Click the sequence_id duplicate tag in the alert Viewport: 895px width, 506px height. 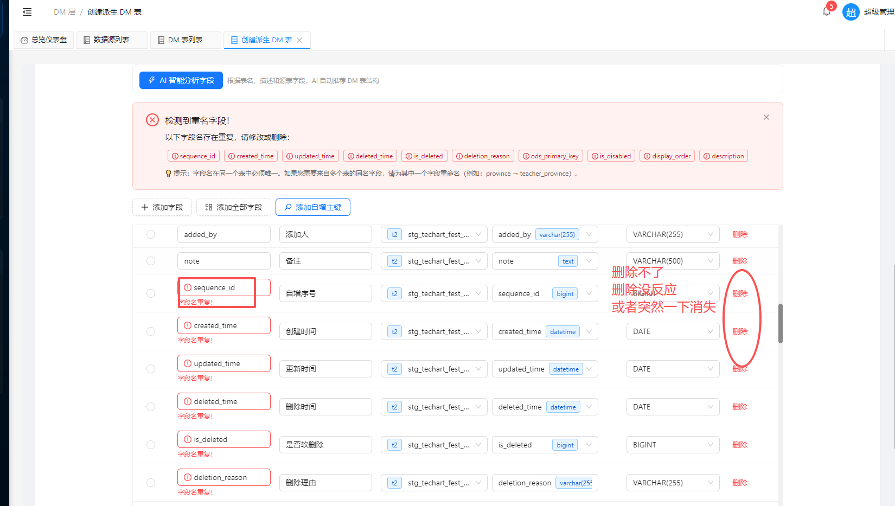[x=193, y=156]
